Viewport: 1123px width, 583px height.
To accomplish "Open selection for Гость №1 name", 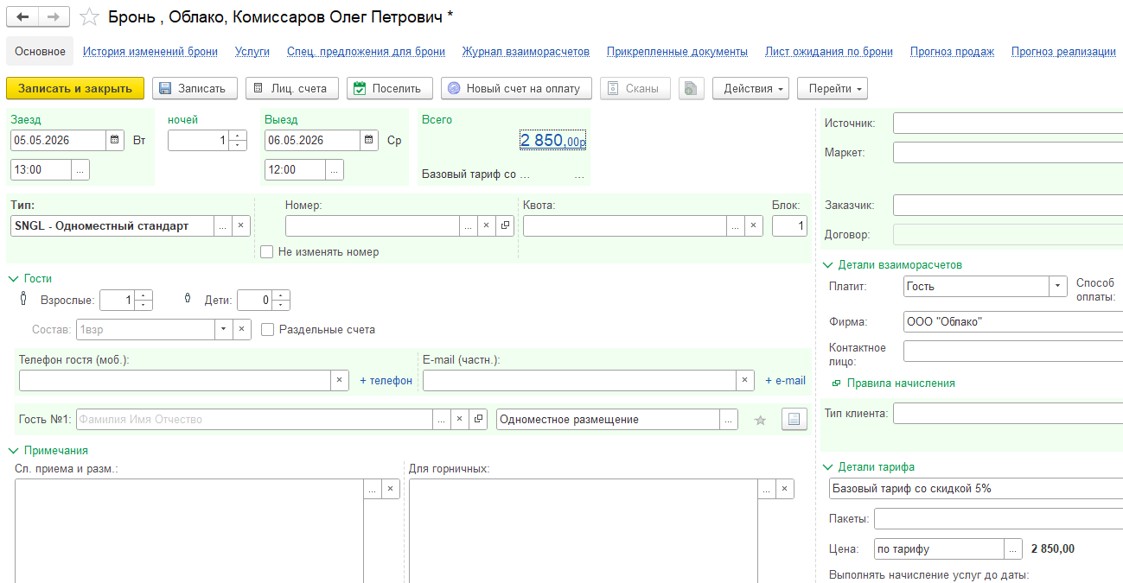I will click(x=442, y=419).
